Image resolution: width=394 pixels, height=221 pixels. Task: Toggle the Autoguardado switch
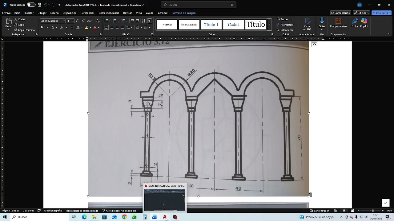31,5
